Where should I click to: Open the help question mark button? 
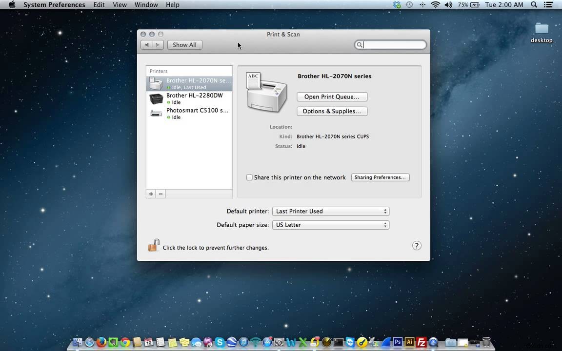(x=416, y=246)
